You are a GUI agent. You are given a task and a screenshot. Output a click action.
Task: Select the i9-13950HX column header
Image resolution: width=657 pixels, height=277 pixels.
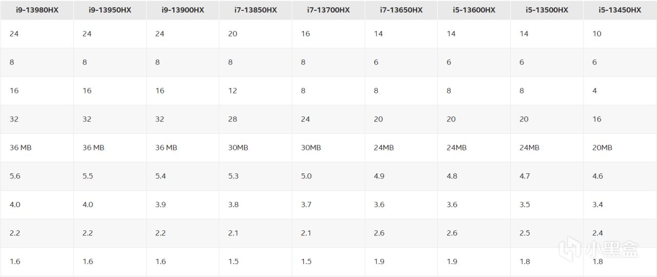(x=110, y=10)
